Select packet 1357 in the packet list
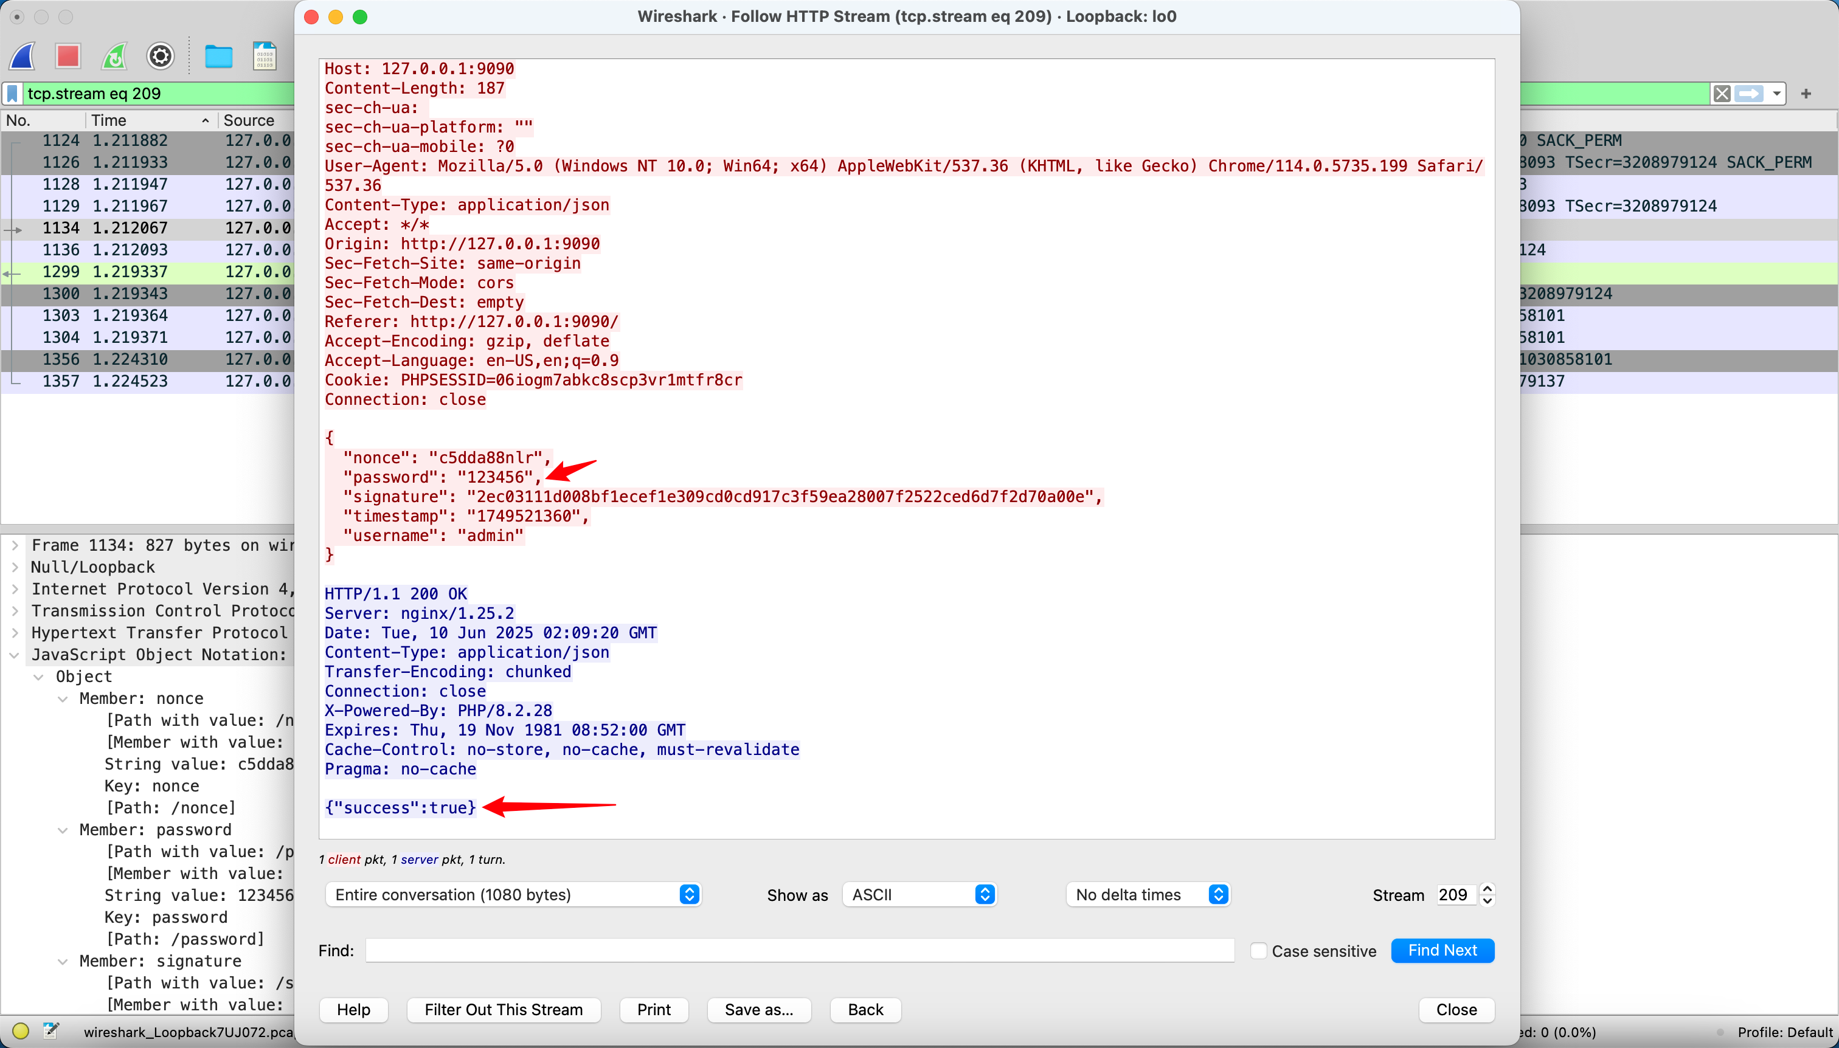Screen dimensions: 1839x1048 tap(148, 382)
